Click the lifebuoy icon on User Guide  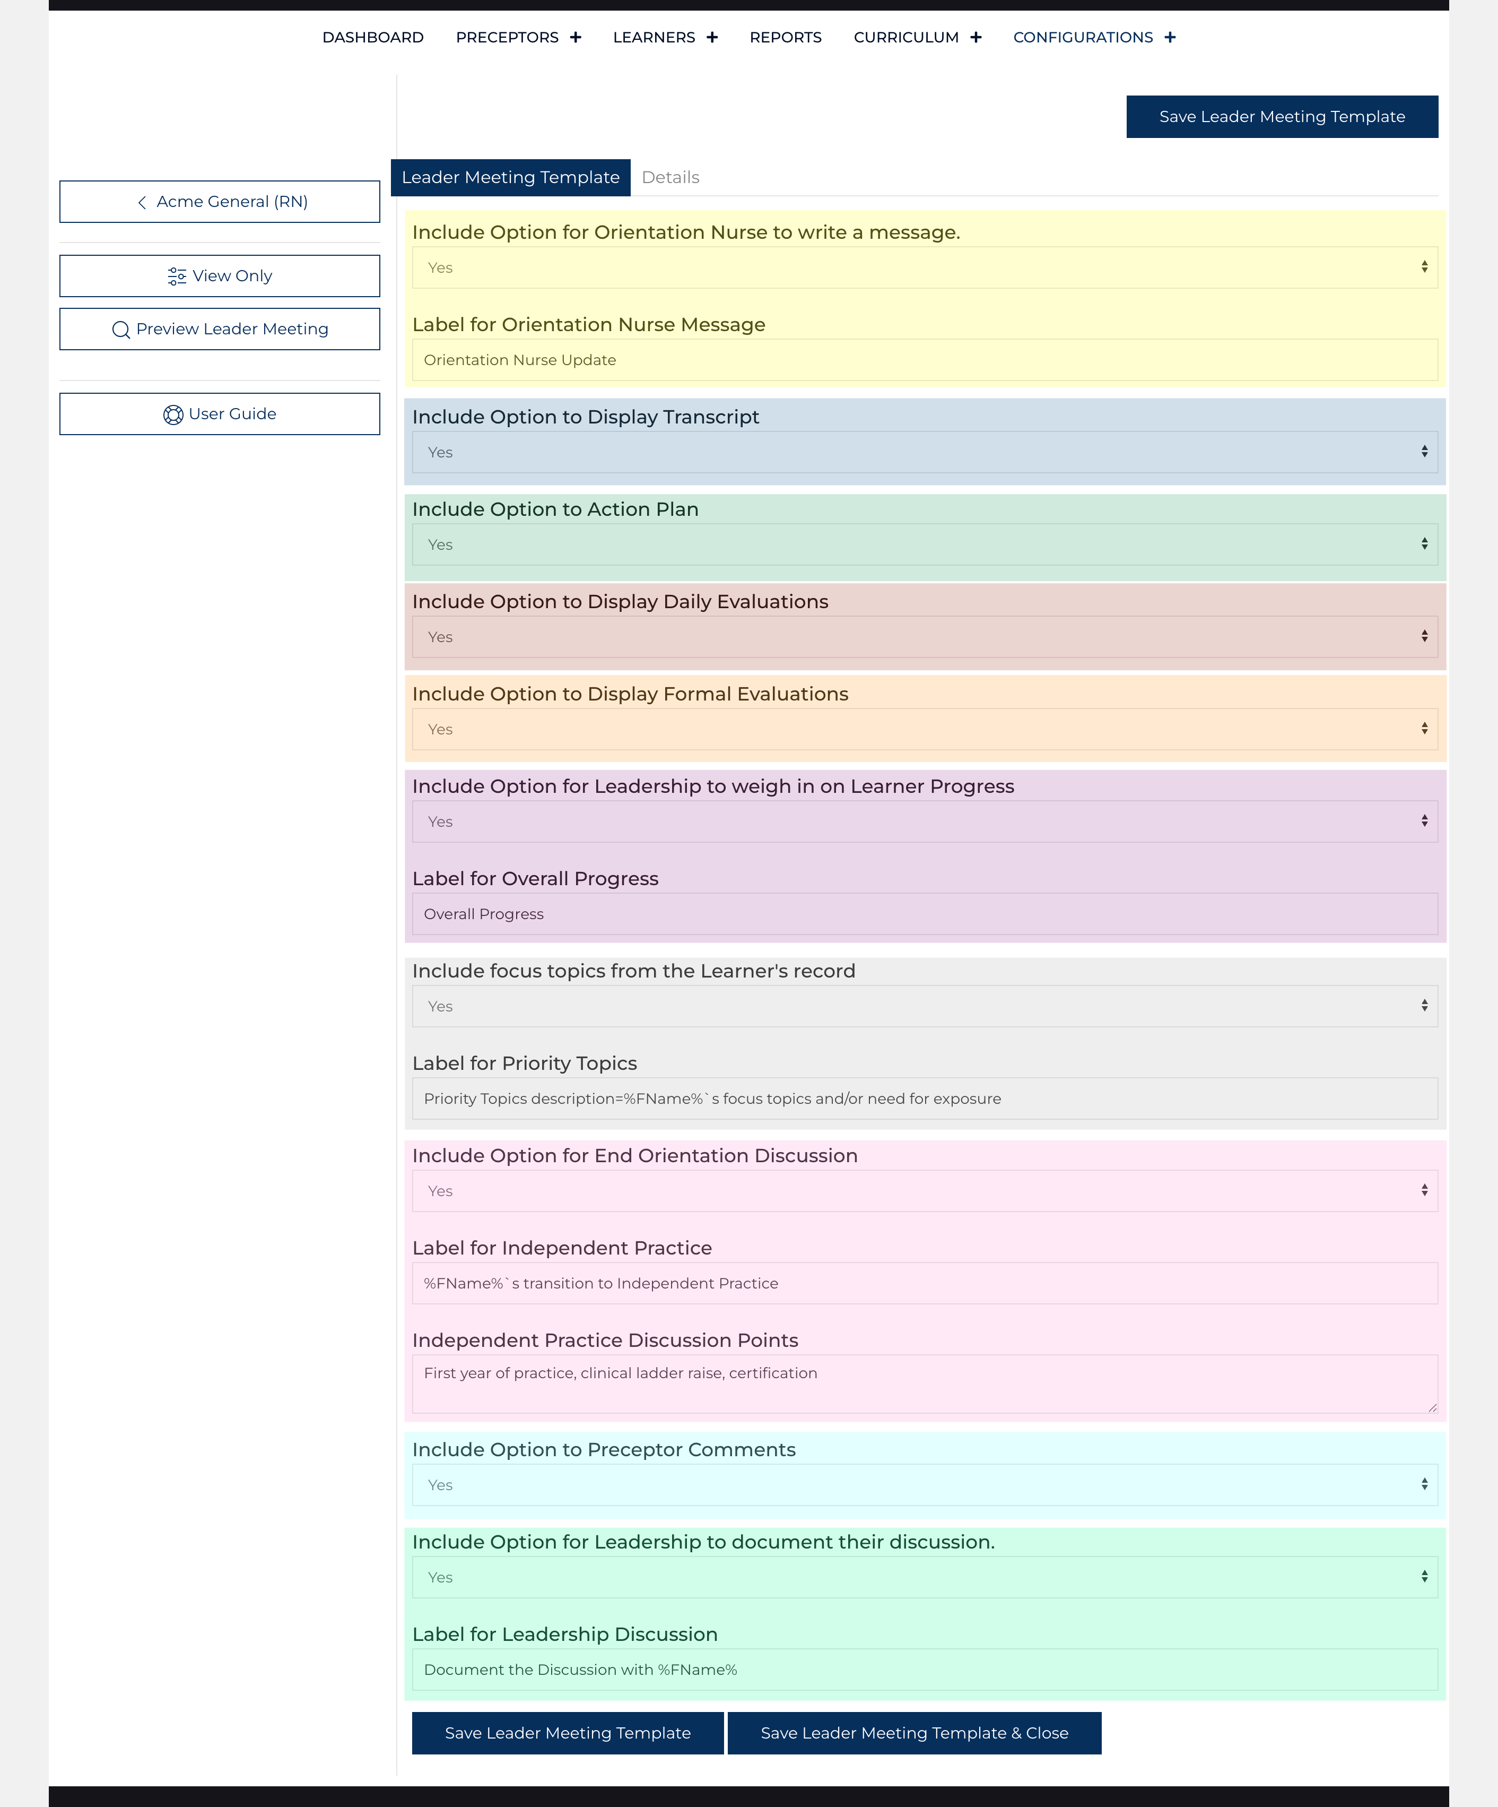173,415
